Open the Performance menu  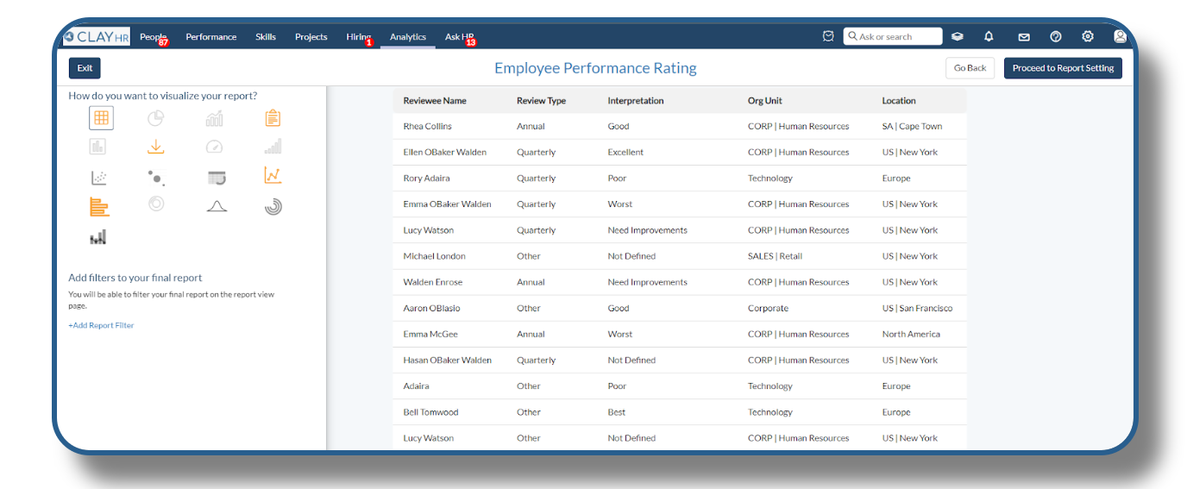point(211,37)
